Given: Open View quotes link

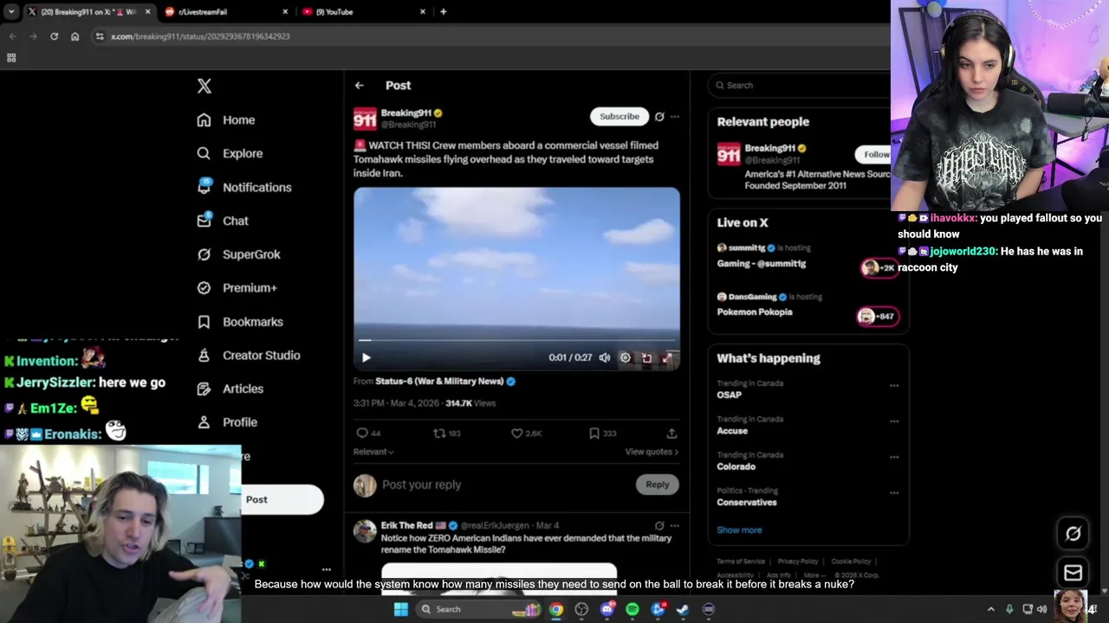Looking at the screenshot, I should (x=652, y=452).
